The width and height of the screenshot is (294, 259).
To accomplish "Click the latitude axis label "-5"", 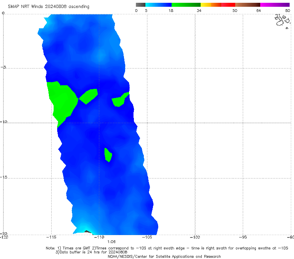I will point(4,67).
